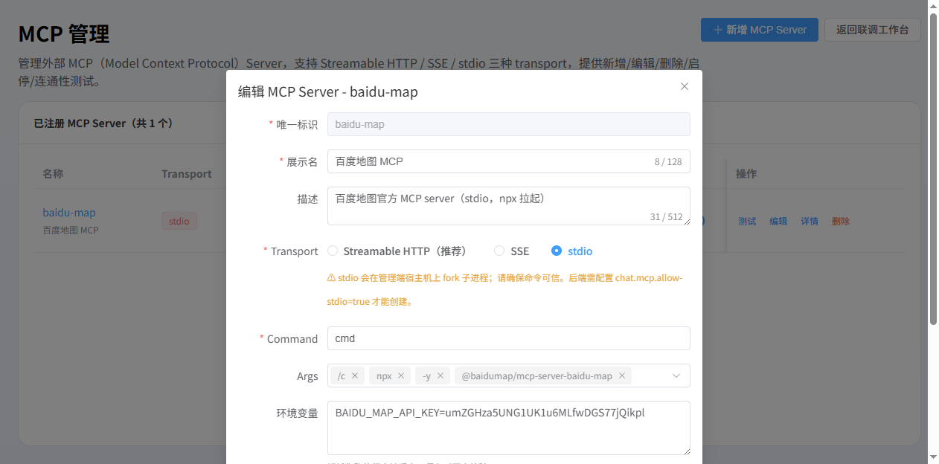Click the stdio tag in table row
This screenshot has width=939, height=464.
point(179,221)
